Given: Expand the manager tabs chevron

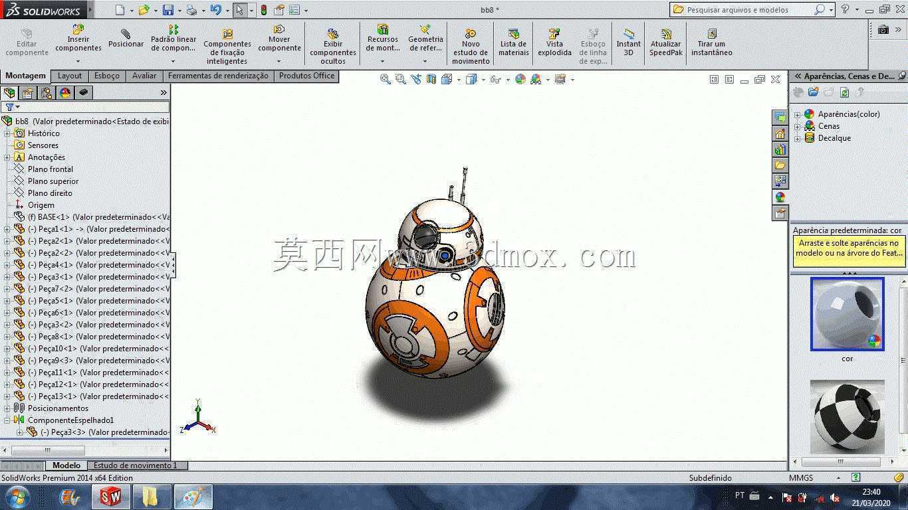Looking at the screenshot, I should pyautogui.click(x=164, y=93).
